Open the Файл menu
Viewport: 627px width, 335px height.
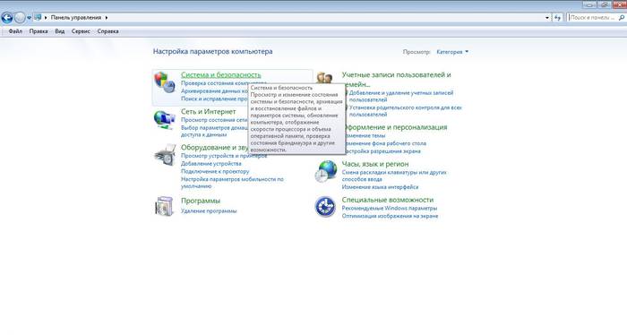(15, 31)
